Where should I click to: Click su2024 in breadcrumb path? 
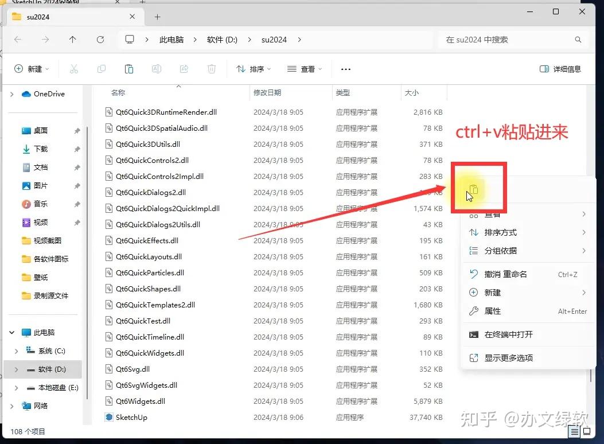coord(274,40)
